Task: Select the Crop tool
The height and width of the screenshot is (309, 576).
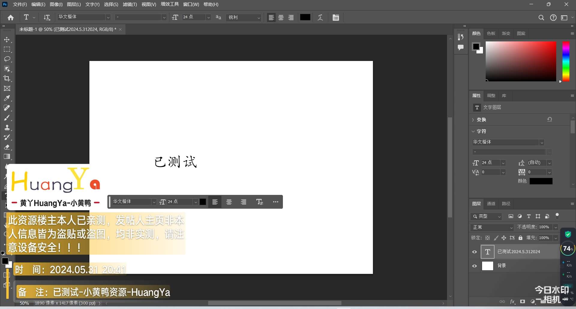Action: (7, 78)
